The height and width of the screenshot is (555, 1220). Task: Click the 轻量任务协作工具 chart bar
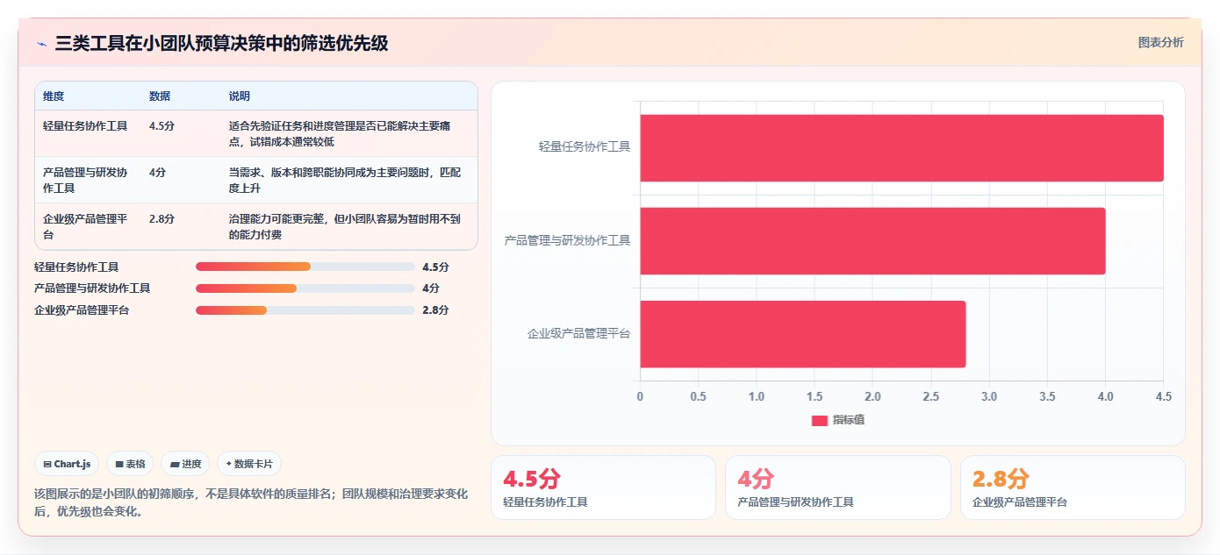click(x=901, y=148)
